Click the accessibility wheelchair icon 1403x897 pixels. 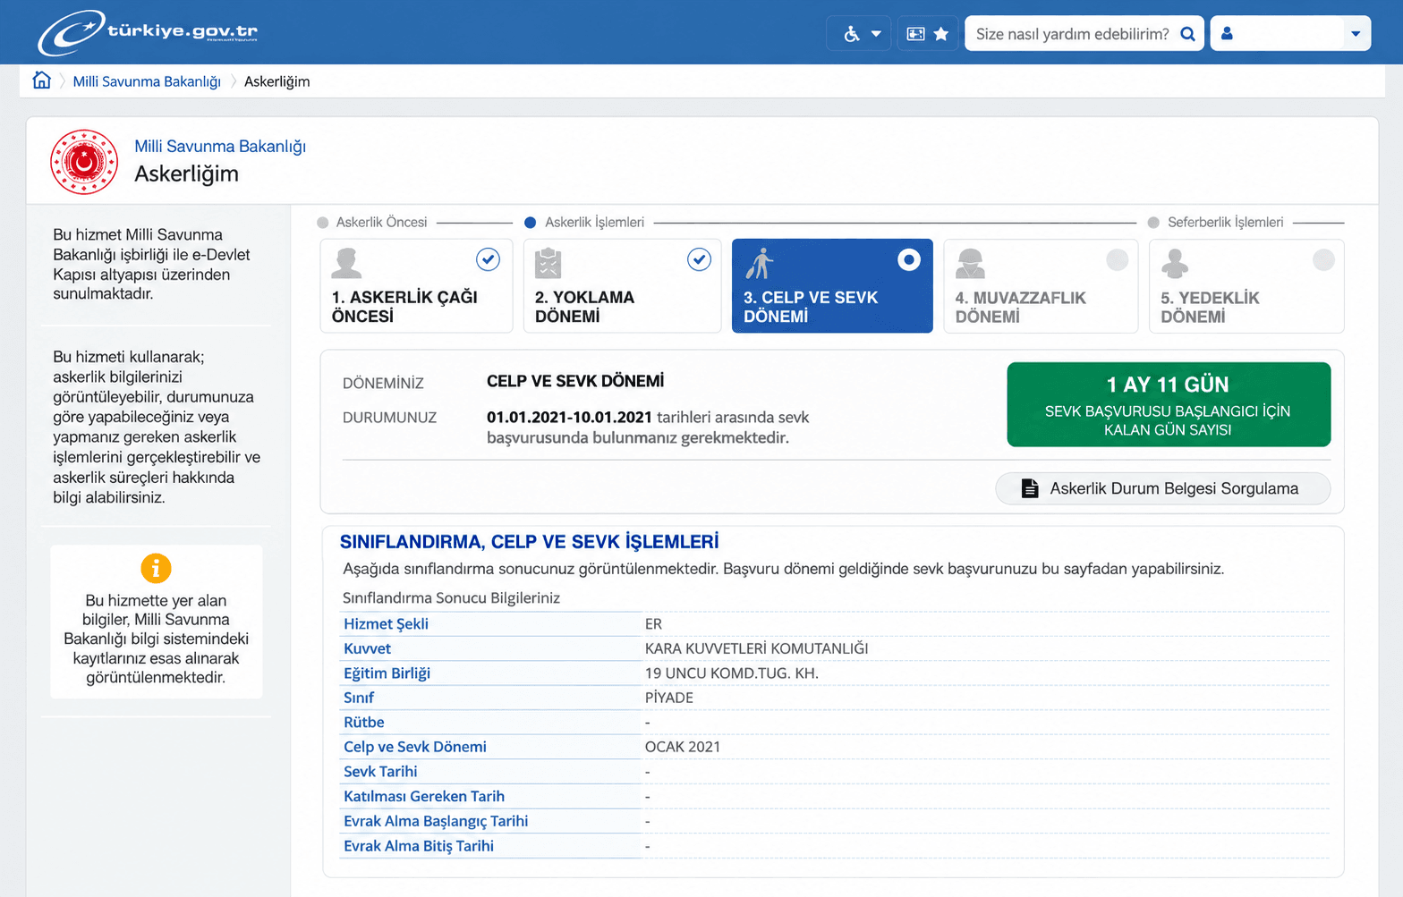click(852, 34)
